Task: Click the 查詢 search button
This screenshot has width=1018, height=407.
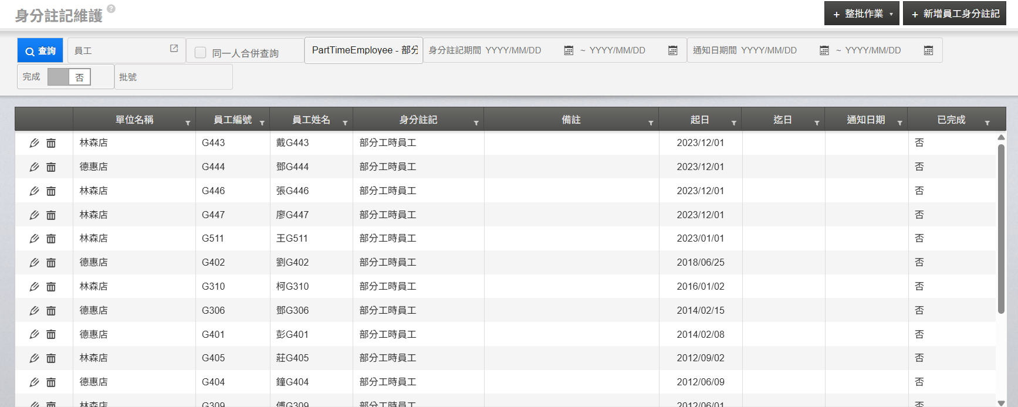Action: (x=40, y=51)
